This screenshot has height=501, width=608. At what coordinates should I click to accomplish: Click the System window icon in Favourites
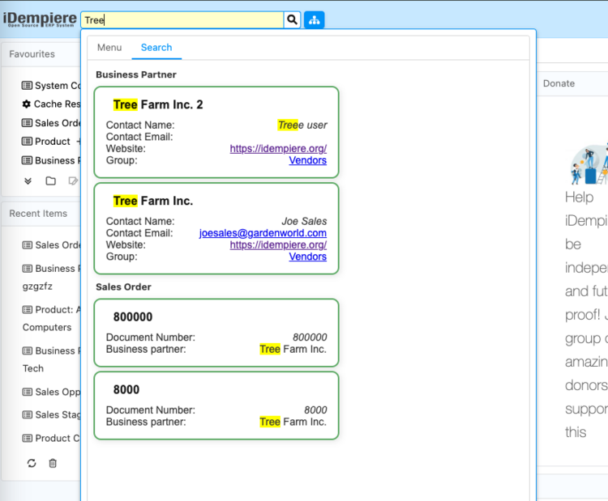pos(27,86)
